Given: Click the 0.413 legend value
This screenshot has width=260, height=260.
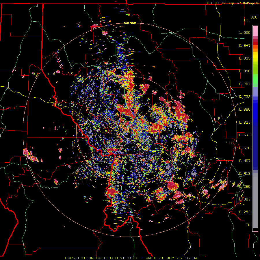Looking at the screenshot, I should coord(245,174).
